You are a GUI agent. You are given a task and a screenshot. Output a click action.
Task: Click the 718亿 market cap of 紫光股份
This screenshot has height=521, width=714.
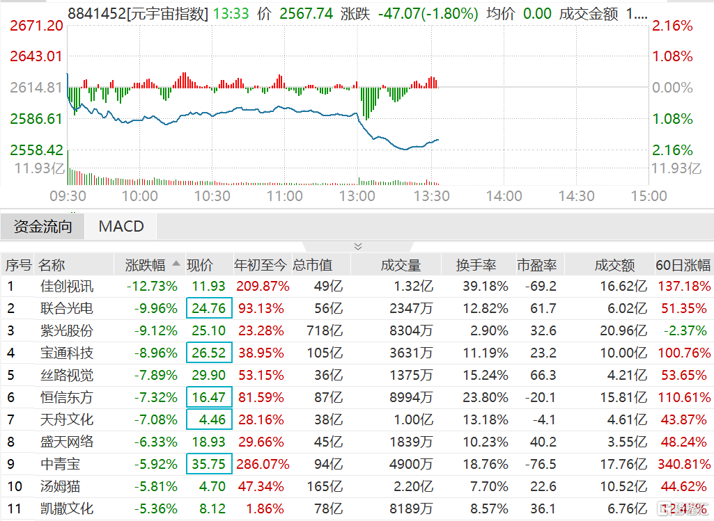[324, 330]
